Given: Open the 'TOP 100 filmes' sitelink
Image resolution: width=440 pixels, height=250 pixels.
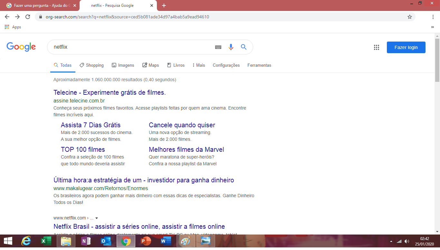Looking at the screenshot, I should pyautogui.click(x=83, y=149).
